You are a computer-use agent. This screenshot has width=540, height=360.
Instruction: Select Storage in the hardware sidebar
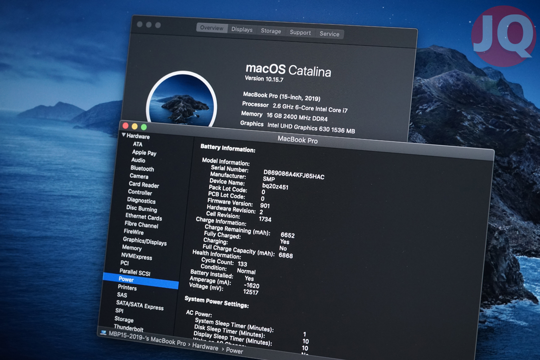point(124,319)
